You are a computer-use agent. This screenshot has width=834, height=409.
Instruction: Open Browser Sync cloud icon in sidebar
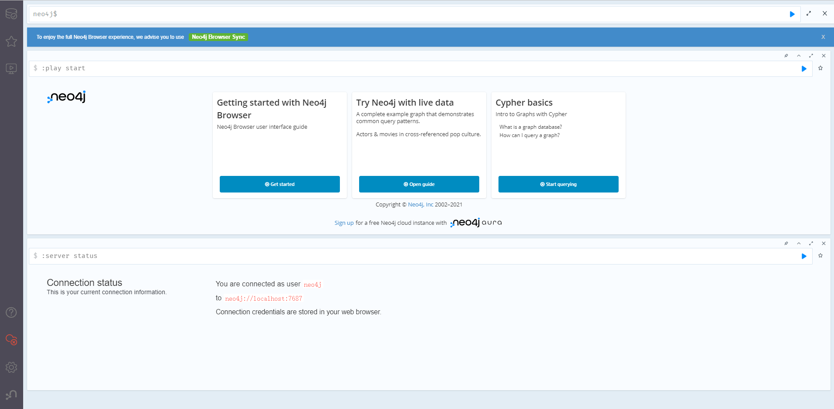tap(11, 340)
